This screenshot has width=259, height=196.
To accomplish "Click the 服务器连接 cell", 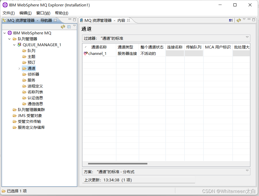I will click(127, 54).
